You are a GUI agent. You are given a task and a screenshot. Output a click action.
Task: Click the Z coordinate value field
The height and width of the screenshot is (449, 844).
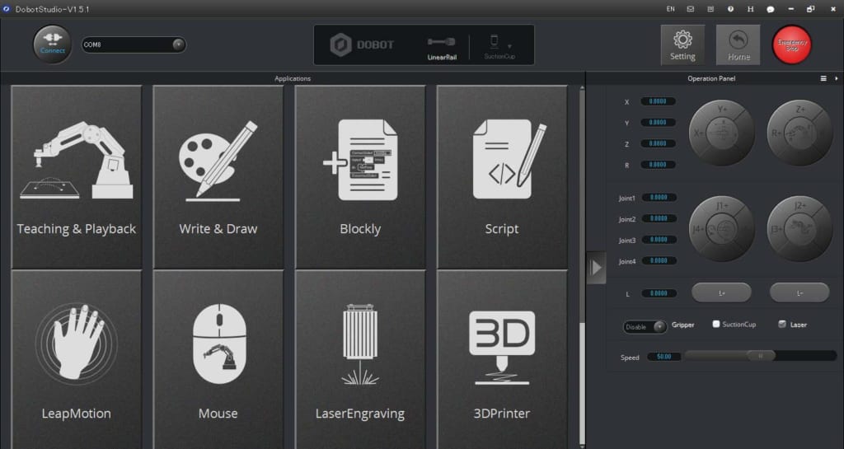coord(658,143)
